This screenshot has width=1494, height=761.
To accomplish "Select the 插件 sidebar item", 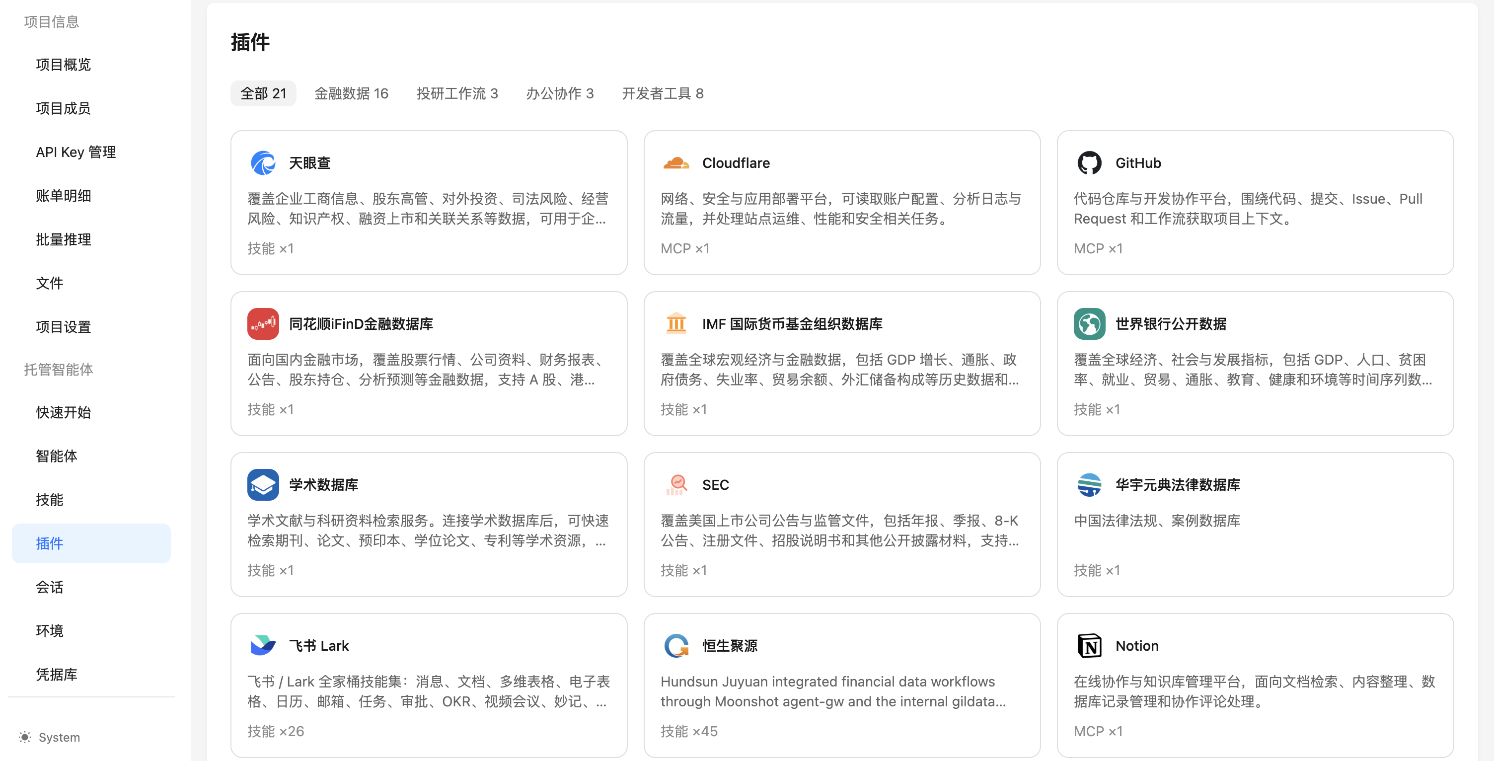I will (x=91, y=543).
